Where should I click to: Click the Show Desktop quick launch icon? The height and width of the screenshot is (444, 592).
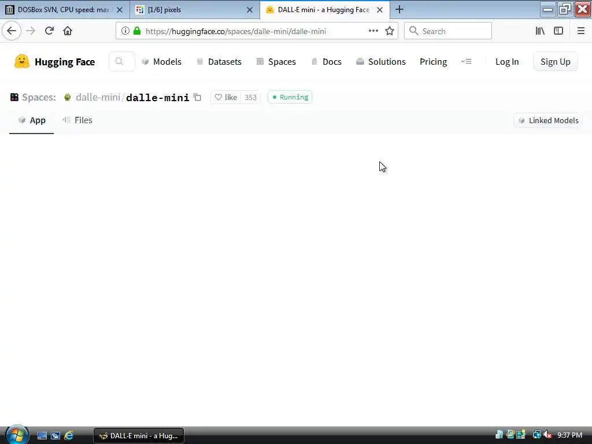(x=42, y=436)
